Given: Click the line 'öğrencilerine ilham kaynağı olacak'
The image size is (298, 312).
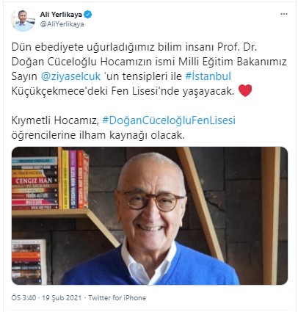Looking at the screenshot, I should 98,135.
